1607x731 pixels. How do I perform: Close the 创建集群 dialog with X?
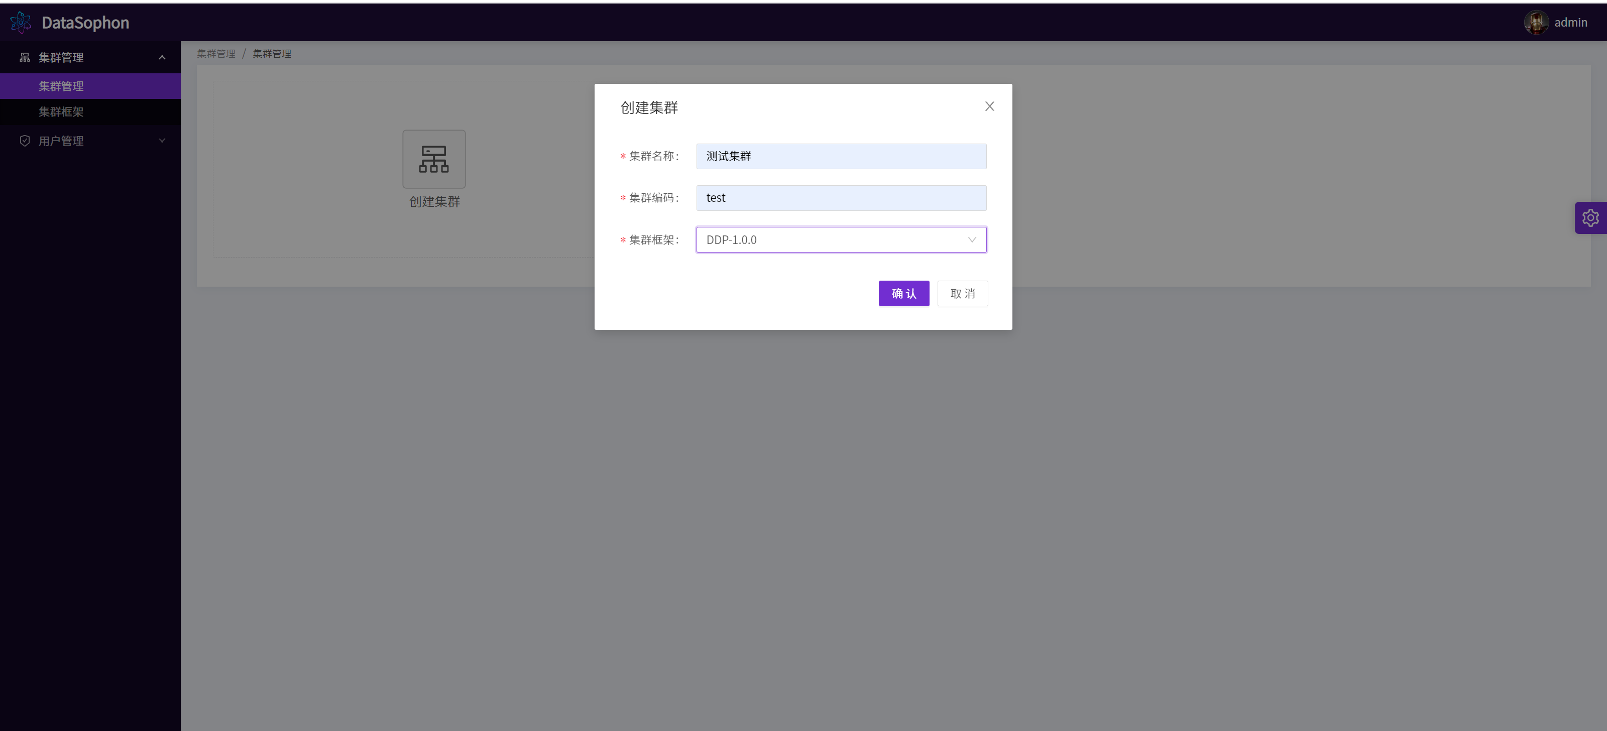[x=989, y=106]
